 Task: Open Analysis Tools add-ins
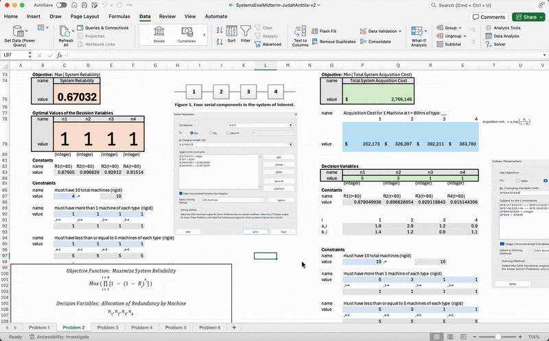(503, 27)
